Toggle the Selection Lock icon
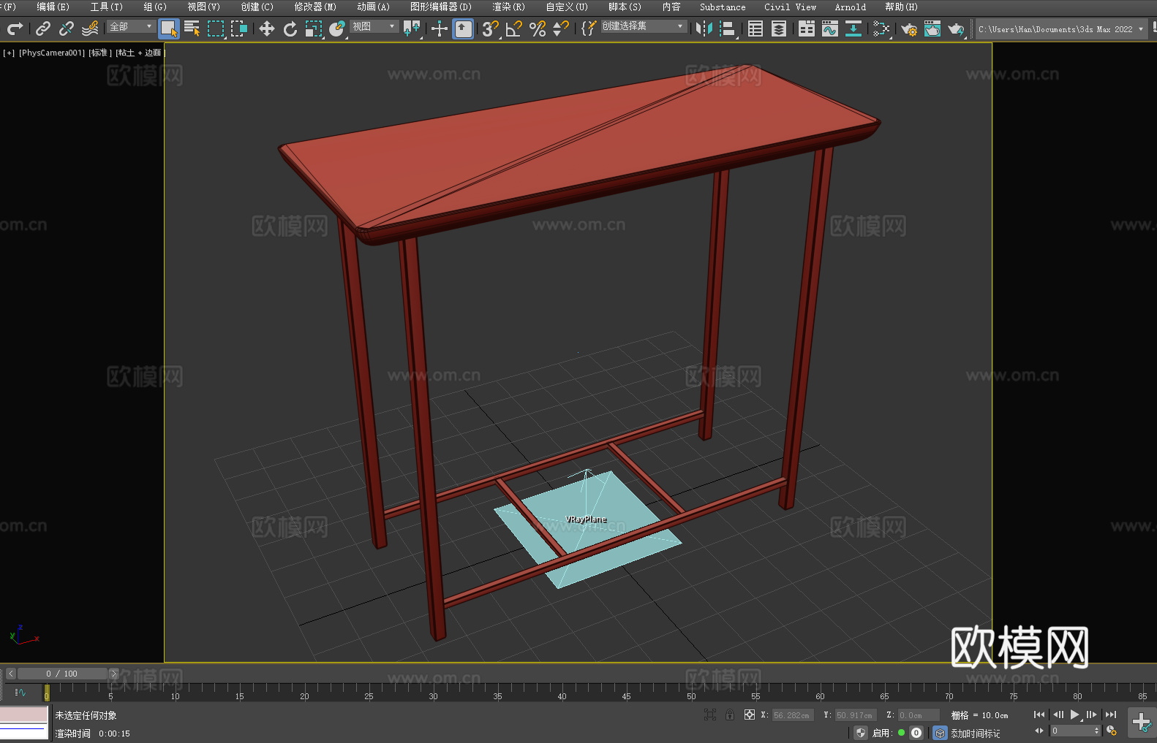The width and height of the screenshot is (1157, 743). [x=730, y=715]
